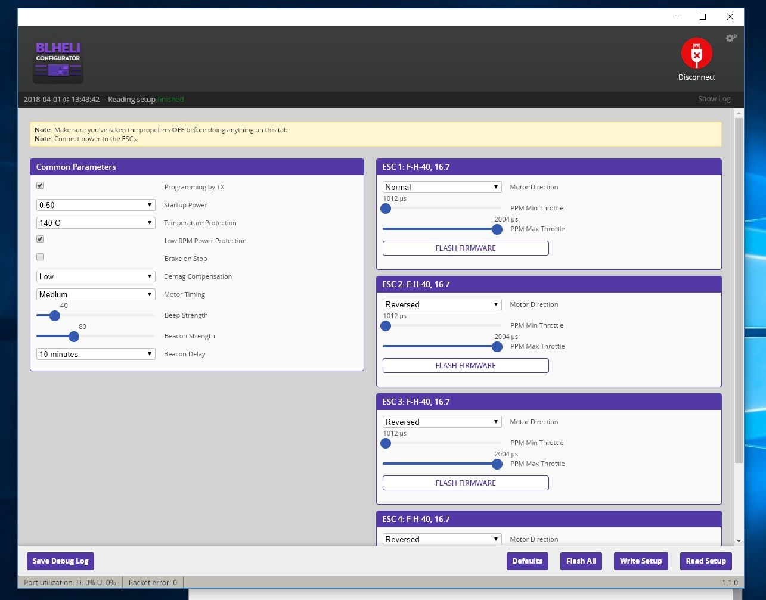766x600 pixels.
Task: Open the Beacon Delay dropdown
Action: click(x=96, y=354)
